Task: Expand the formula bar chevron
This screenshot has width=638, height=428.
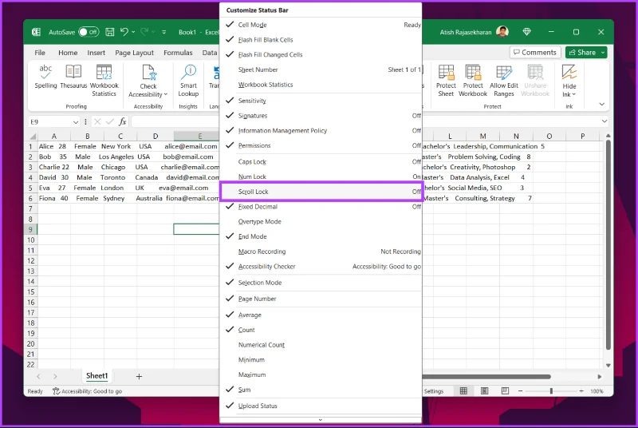Action: [x=605, y=121]
